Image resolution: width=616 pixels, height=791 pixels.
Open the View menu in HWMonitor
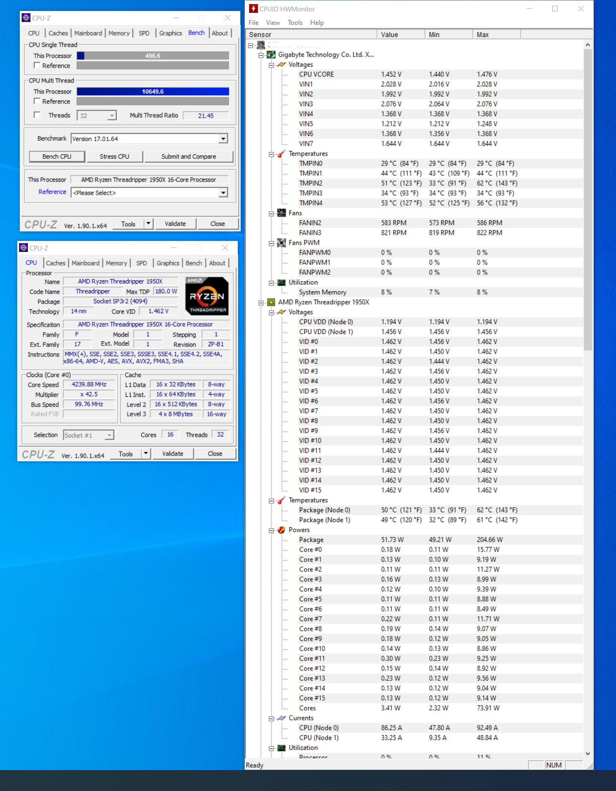click(273, 22)
